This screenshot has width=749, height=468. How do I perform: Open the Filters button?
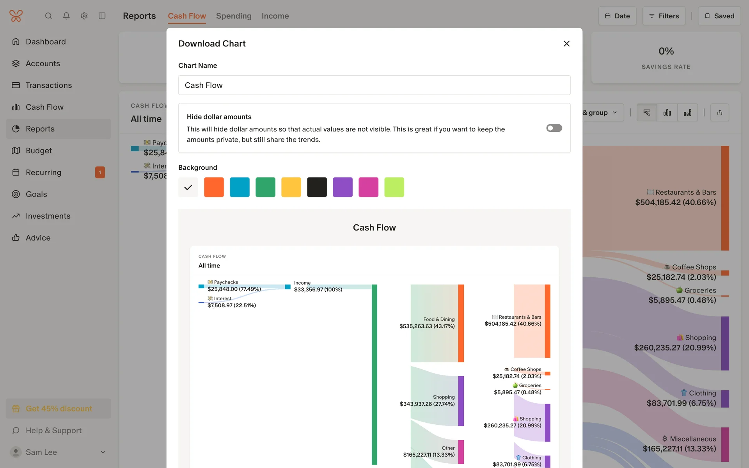[x=664, y=16]
